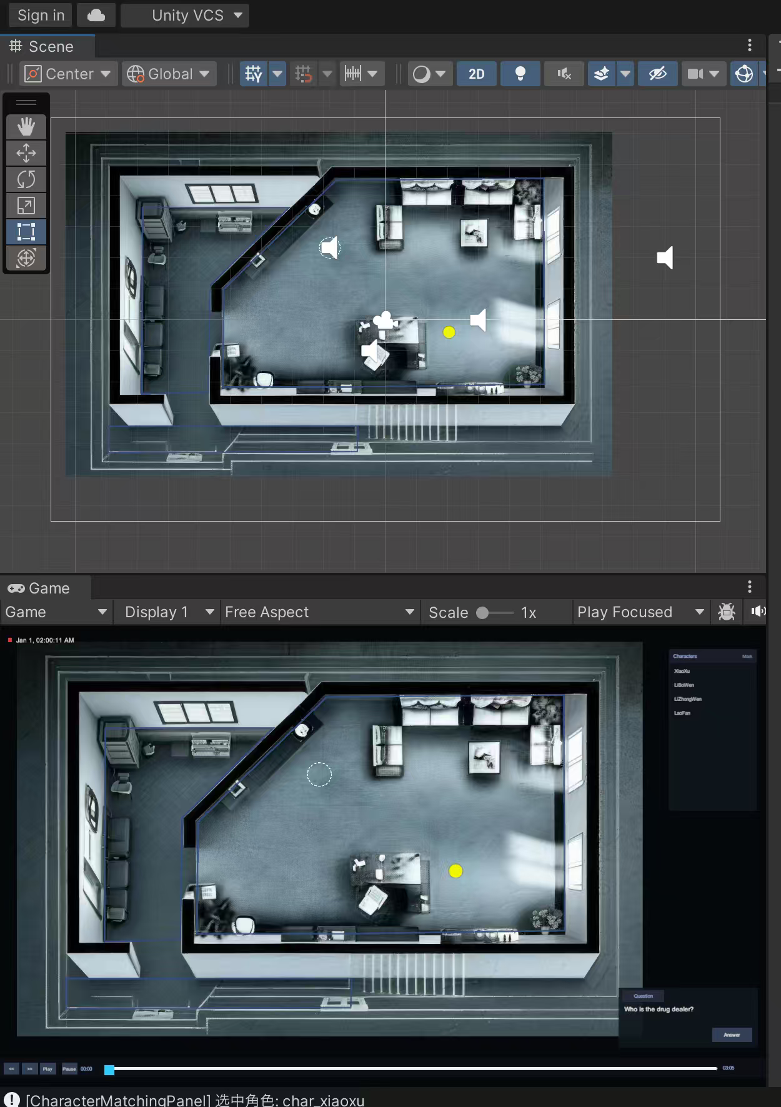The height and width of the screenshot is (1107, 781).
Task: Select the Rect transform tool
Action: 26,232
